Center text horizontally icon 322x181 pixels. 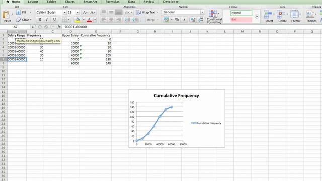point(111,20)
